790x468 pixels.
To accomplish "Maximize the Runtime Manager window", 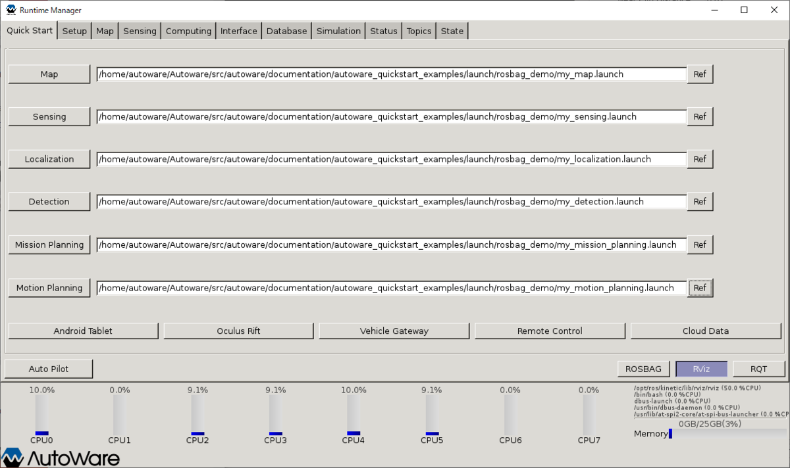I will pos(744,10).
